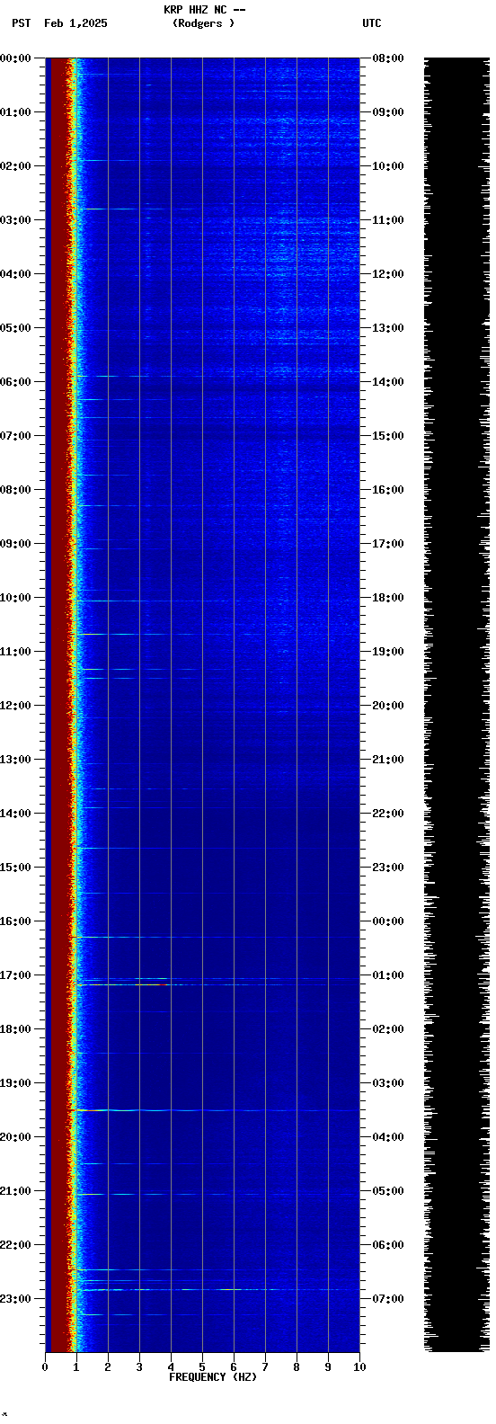
Task: Click the UTC 01:00 time tick label
Action: pyautogui.click(x=388, y=975)
